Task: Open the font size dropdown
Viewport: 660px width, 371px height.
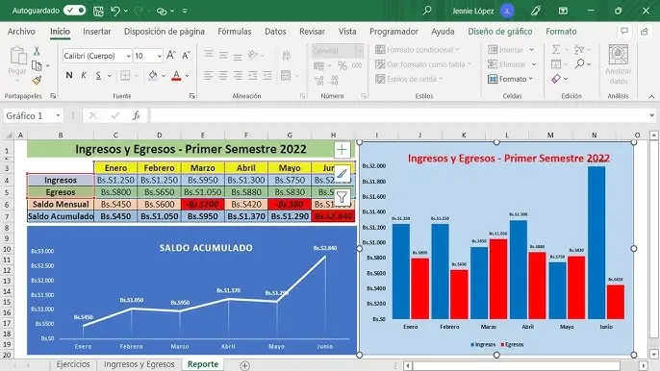Action: click(x=159, y=56)
